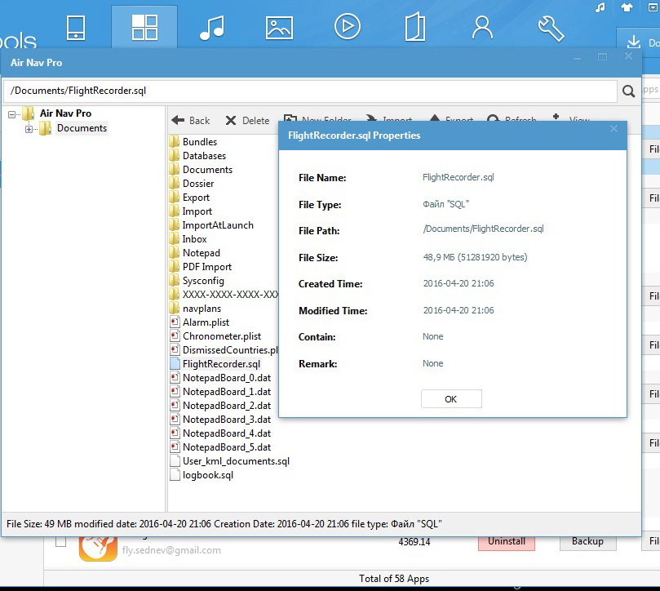Select logbook.sql in the file list

click(x=207, y=475)
